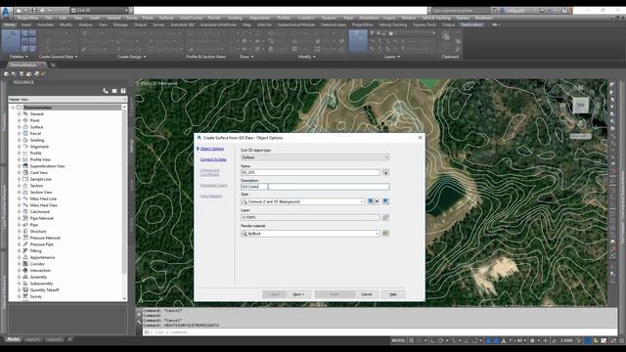
Task: Open the Geolocation ribbon tab
Action: (x=471, y=24)
